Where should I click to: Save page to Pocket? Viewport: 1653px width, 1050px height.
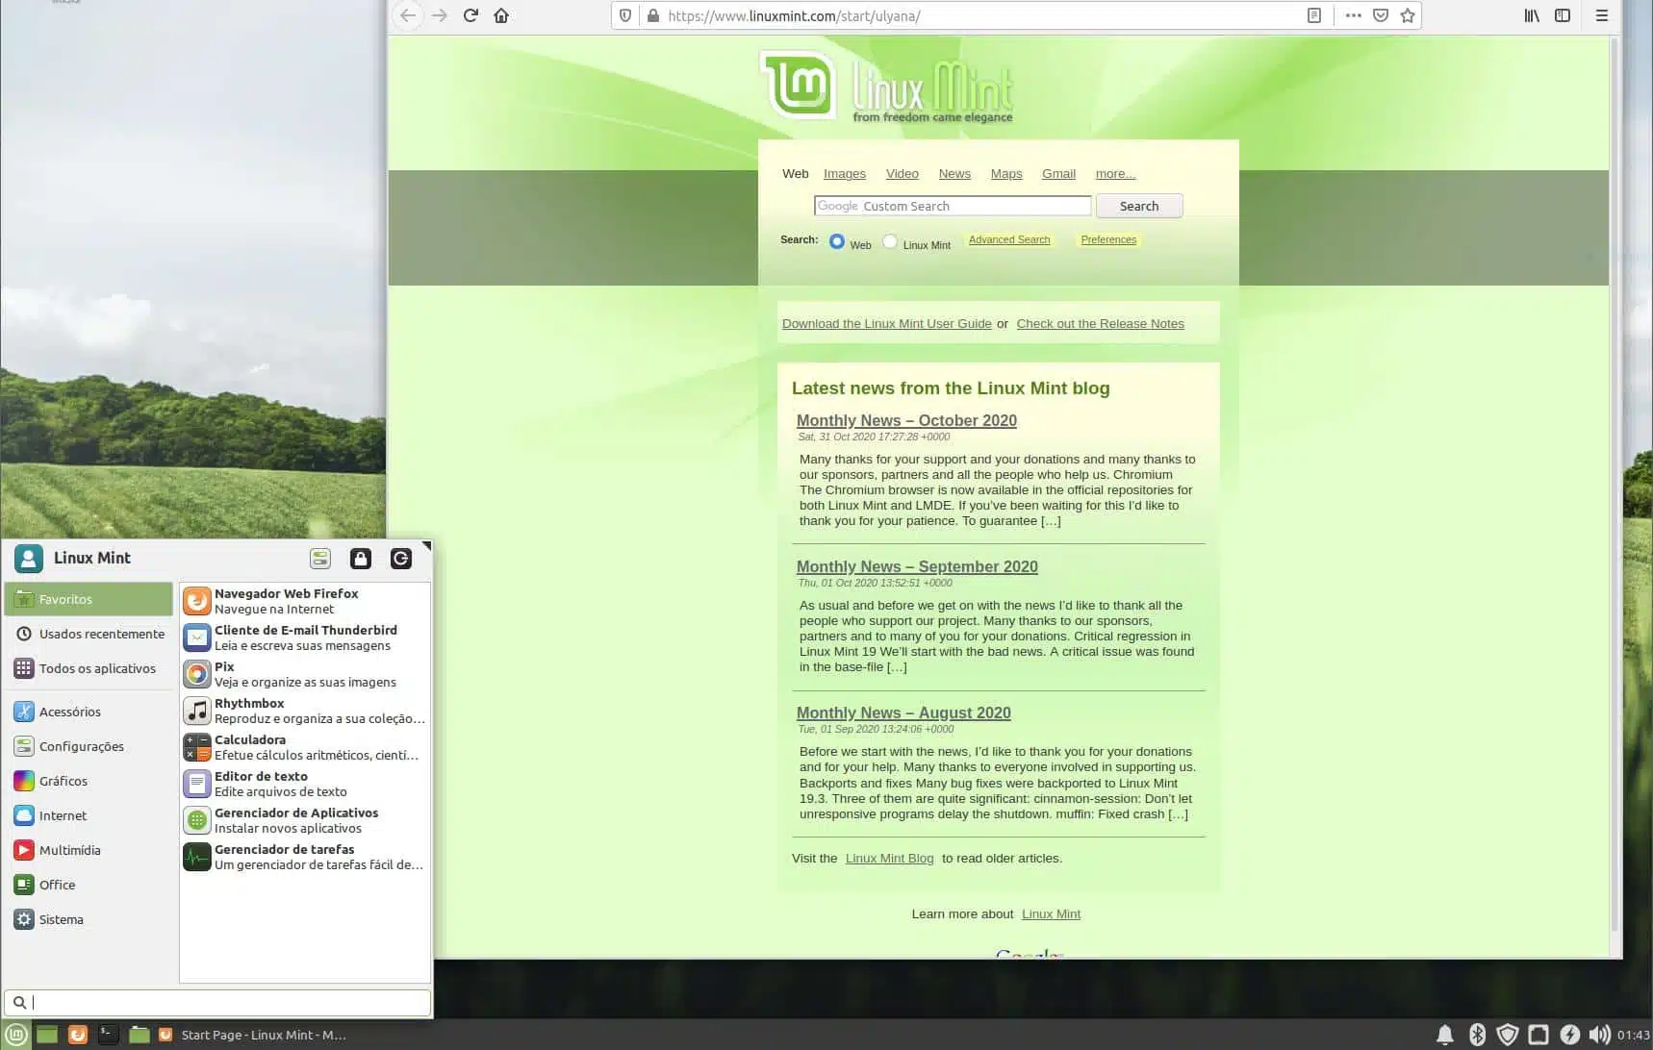click(1381, 15)
